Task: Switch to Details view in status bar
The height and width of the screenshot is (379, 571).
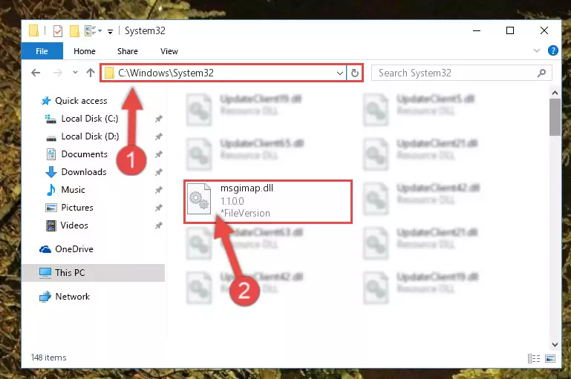Action: tap(533, 359)
